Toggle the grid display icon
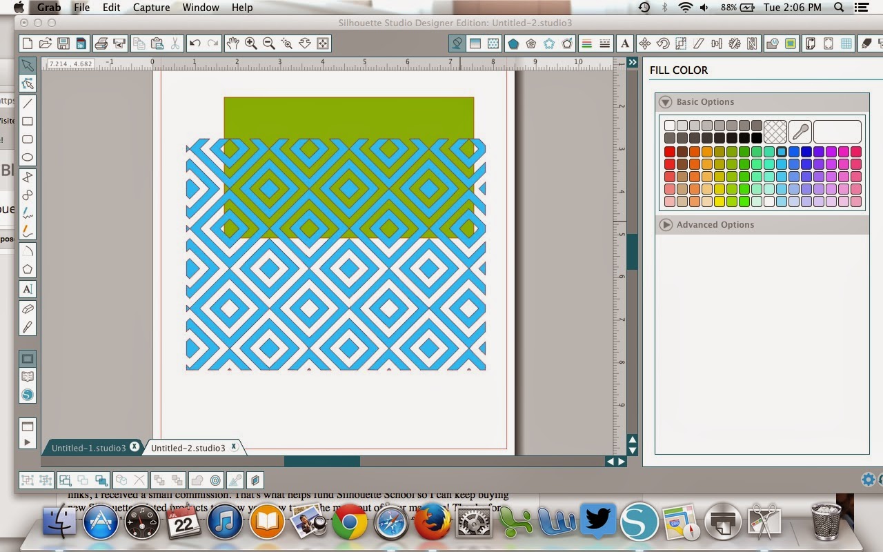The width and height of the screenshot is (883, 552). (x=846, y=43)
